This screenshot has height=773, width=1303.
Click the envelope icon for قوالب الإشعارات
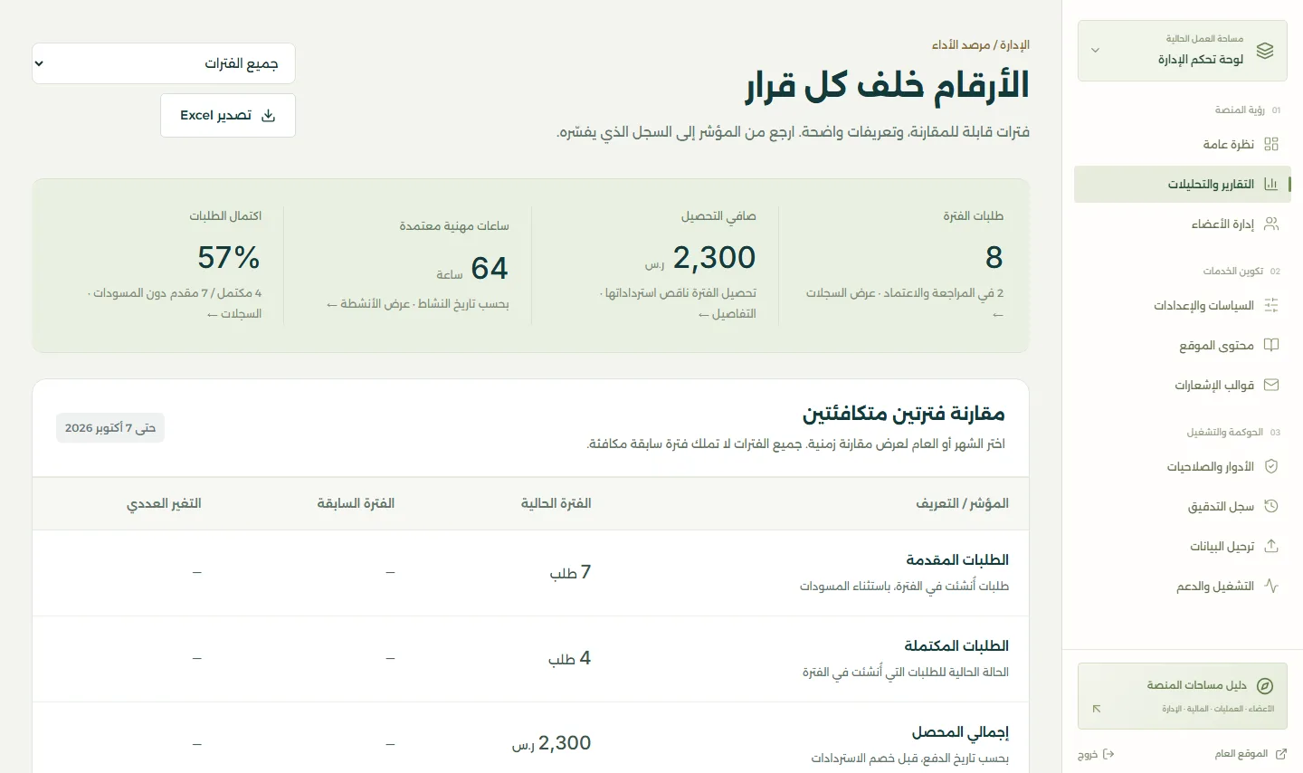click(x=1271, y=385)
